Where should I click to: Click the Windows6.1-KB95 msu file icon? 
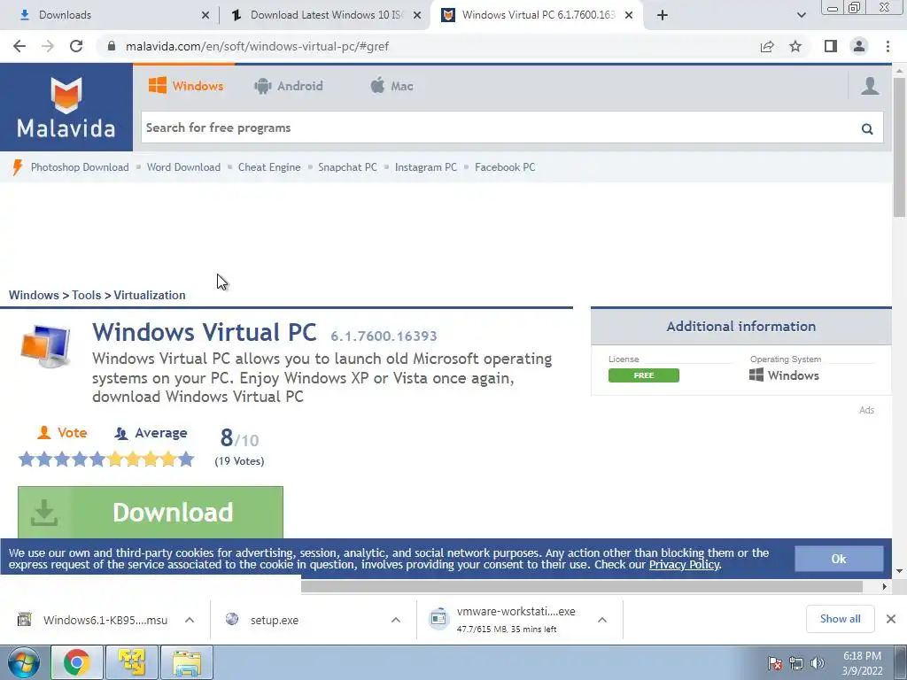point(24,619)
